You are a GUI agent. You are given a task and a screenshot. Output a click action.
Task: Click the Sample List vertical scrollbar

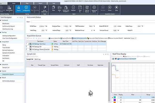(109, 82)
